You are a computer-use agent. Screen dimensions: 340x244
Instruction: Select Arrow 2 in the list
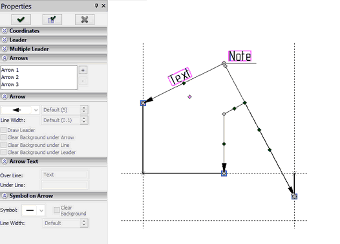pyautogui.click(x=10, y=77)
